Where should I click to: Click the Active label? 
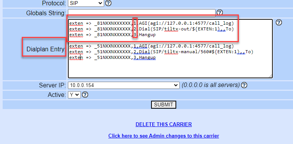57,95
